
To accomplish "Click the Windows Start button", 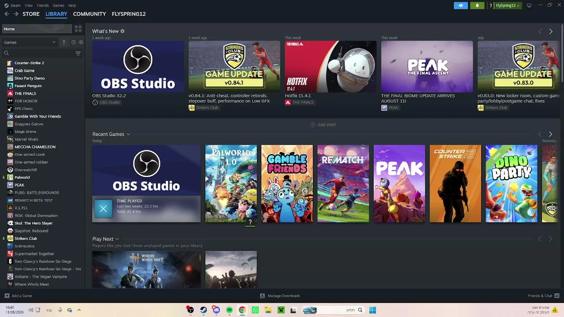I will (x=372, y=310).
